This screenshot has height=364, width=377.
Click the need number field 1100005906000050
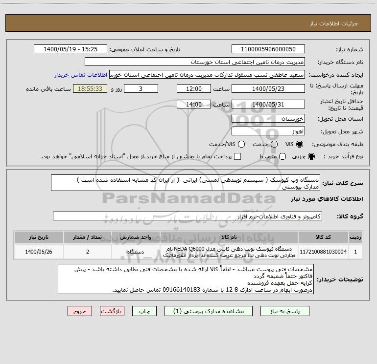[268, 49]
